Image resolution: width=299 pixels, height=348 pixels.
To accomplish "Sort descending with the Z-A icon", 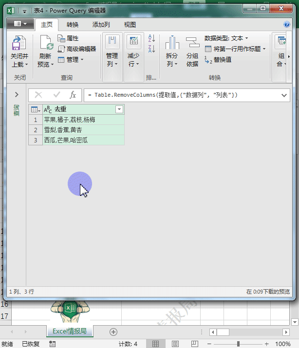I will pyautogui.click(x=151, y=49).
